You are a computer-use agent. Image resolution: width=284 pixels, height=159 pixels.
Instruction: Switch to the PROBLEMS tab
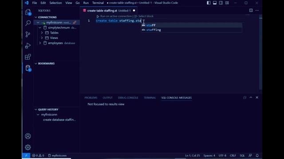(x=91, y=98)
